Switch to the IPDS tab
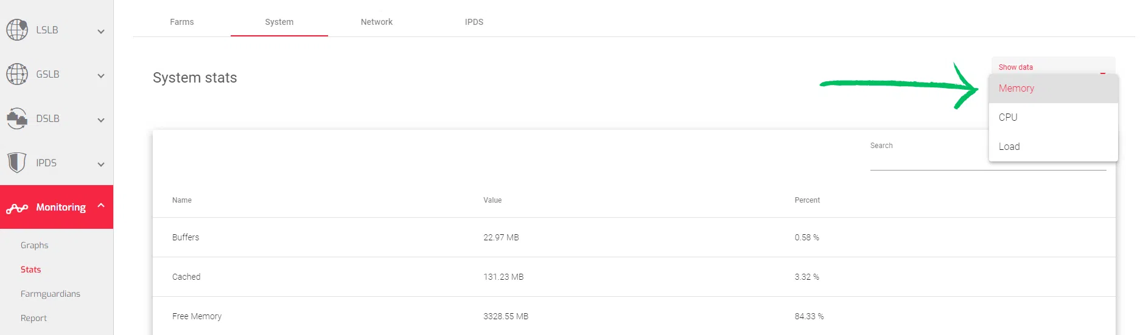The image size is (1140, 335). tap(474, 22)
